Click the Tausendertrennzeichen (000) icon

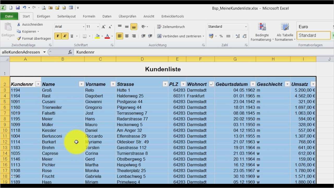point(228,36)
